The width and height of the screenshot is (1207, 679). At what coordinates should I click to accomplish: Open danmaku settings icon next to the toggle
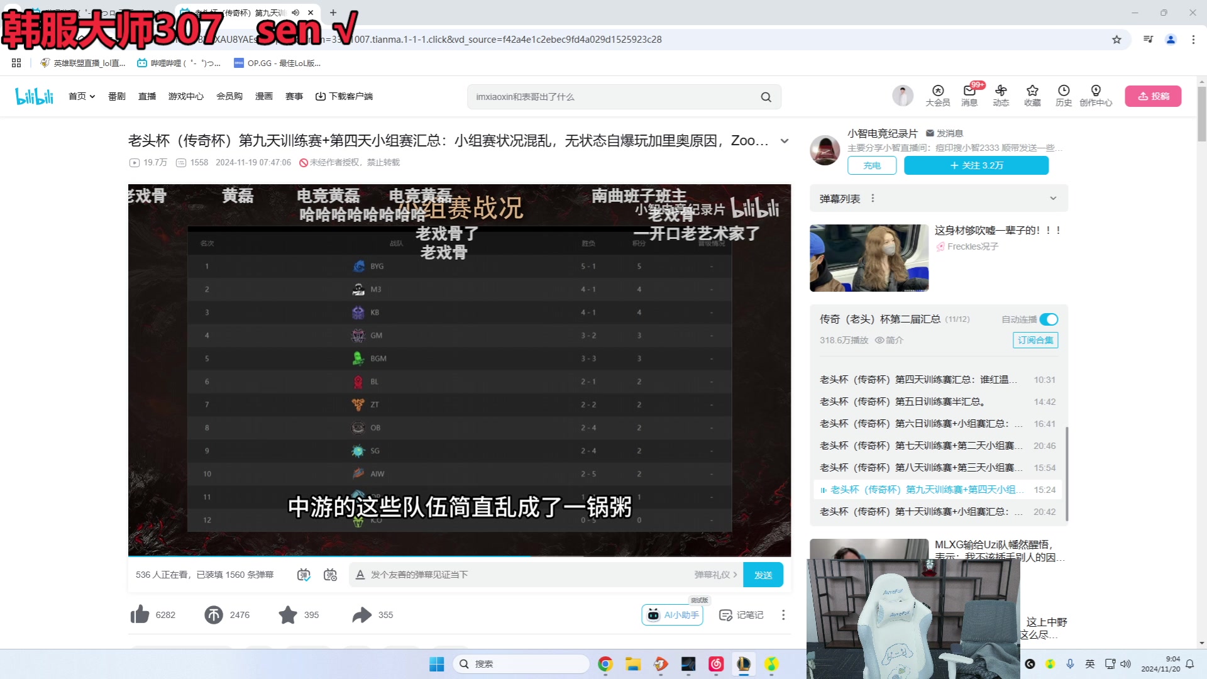[x=330, y=575]
